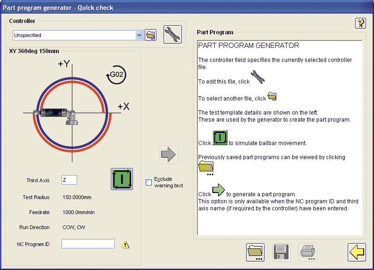Click green arrow image in Part Program instructions
This screenshot has width=374, height=270.
(218, 190)
